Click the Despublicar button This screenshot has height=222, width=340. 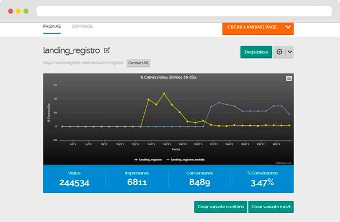tap(256, 52)
